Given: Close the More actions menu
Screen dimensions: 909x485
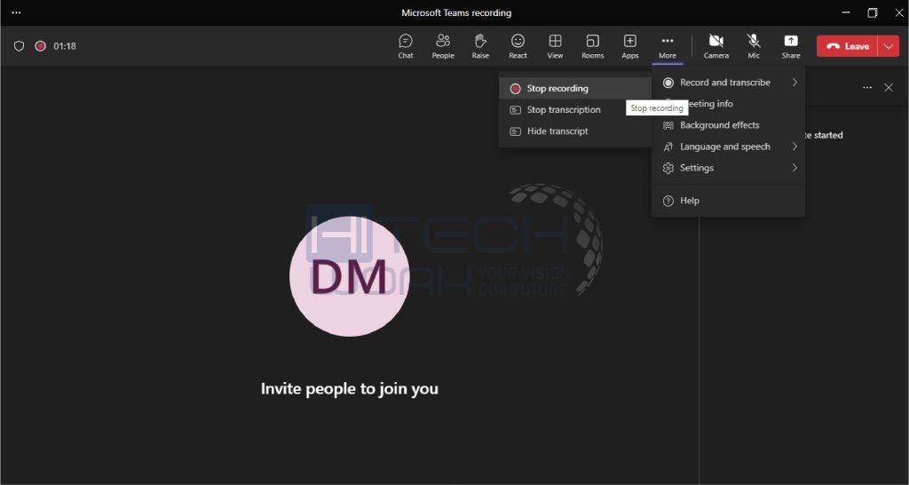Looking at the screenshot, I should pyautogui.click(x=668, y=46).
